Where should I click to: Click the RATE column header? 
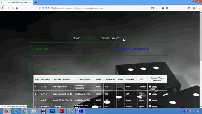click(98, 79)
